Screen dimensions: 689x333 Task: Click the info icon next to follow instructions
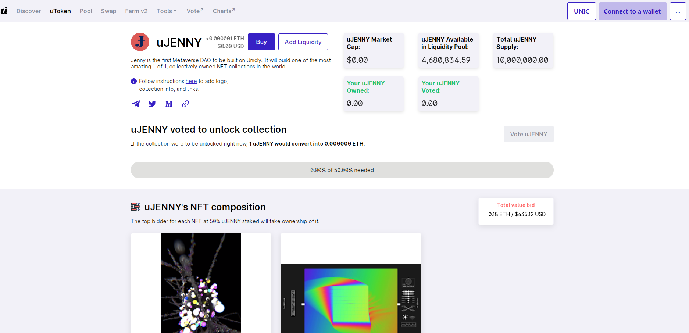(x=133, y=81)
